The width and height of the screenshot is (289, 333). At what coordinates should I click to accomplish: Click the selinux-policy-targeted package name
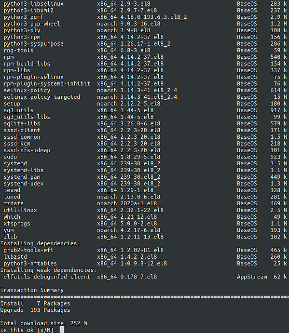[x=42, y=97]
